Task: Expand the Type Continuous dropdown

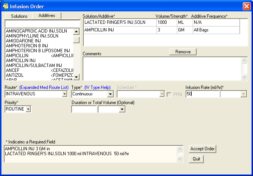Action: click(110, 94)
